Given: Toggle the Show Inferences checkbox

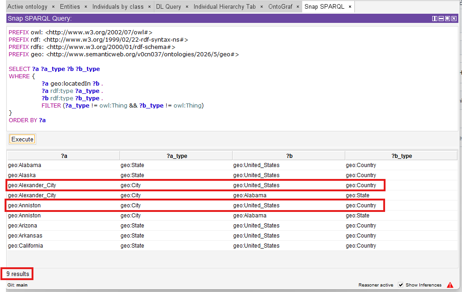Looking at the screenshot, I should point(401,285).
